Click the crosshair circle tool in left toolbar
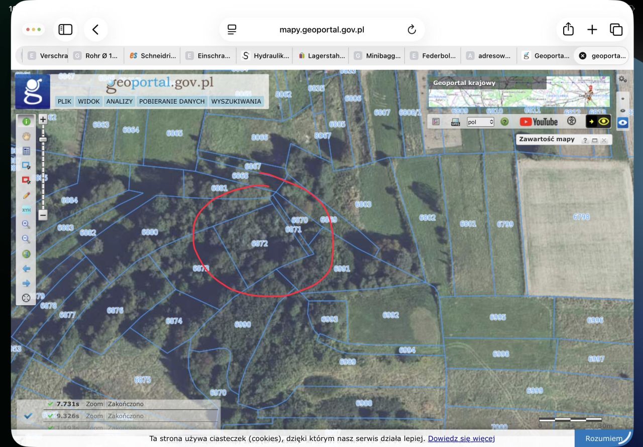The height and width of the screenshot is (447, 643). coord(26,298)
